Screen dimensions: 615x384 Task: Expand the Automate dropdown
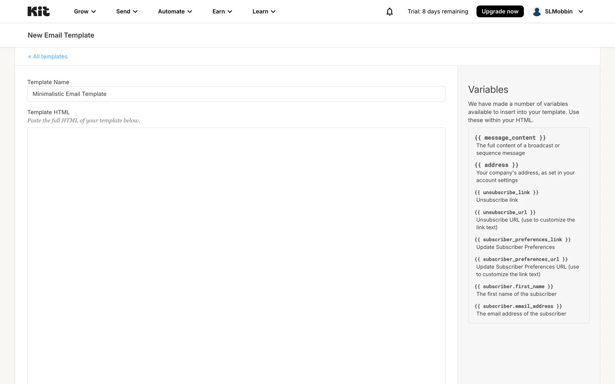175,12
